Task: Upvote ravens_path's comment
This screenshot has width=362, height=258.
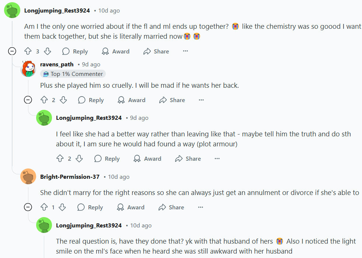Action: click(44, 100)
